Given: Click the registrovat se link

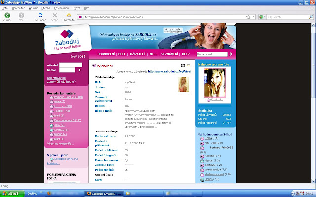Looking at the screenshot, I should click(56, 78).
